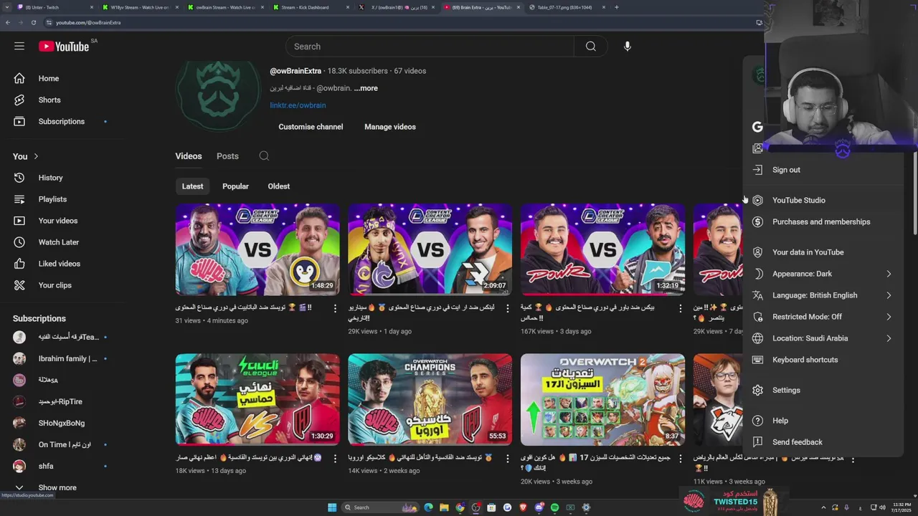The width and height of the screenshot is (918, 516).
Task: Click the YouTube logo
Action: coord(64,47)
